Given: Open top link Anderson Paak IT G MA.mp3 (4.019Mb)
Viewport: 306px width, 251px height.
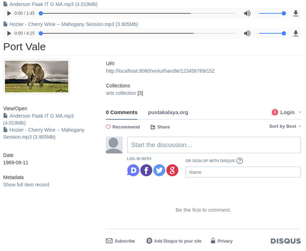Looking at the screenshot, I should pyautogui.click(x=54, y=4).
